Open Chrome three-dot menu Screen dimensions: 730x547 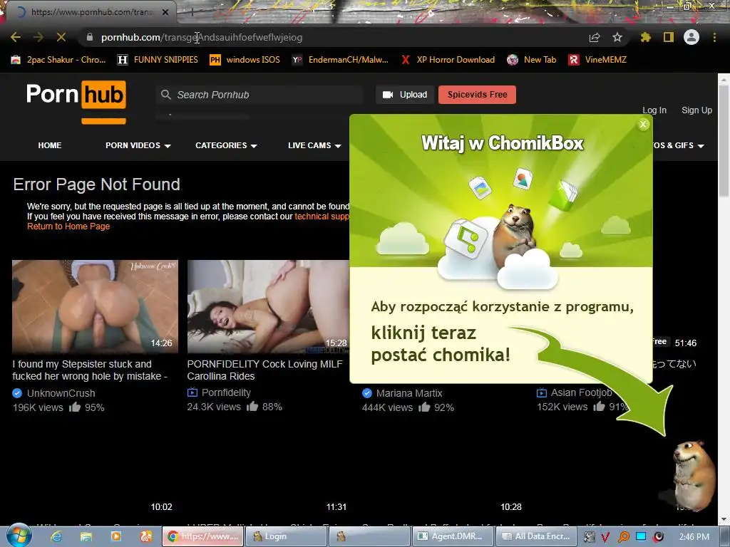[714, 37]
